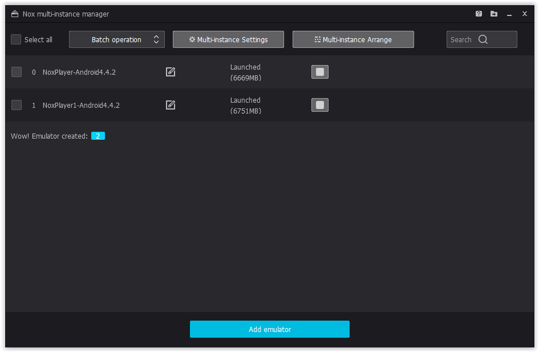Open the Batch operation dropdown
The width and height of the screenshot is (539, 352).
117,39
